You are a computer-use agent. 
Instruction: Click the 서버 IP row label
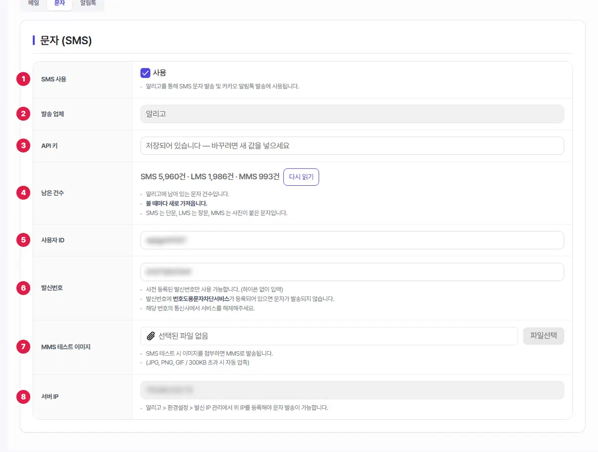[50, 396]
